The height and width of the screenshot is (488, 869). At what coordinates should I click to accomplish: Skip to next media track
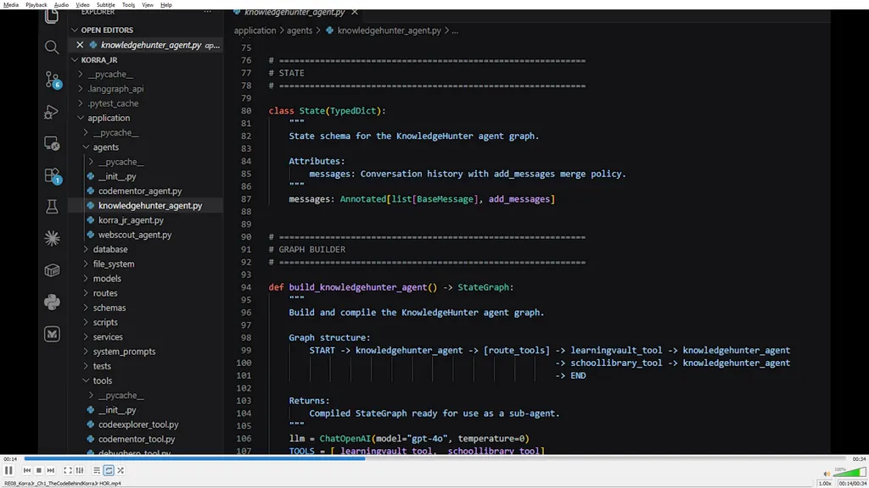click(50, 470)
